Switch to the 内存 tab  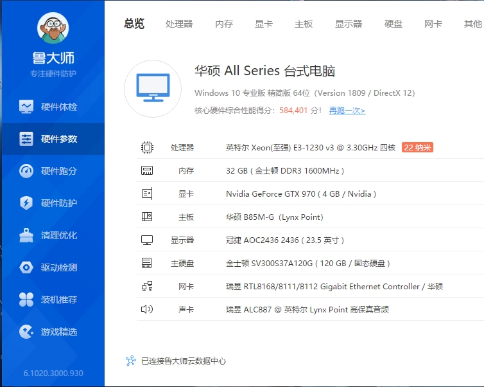(224, 24)
